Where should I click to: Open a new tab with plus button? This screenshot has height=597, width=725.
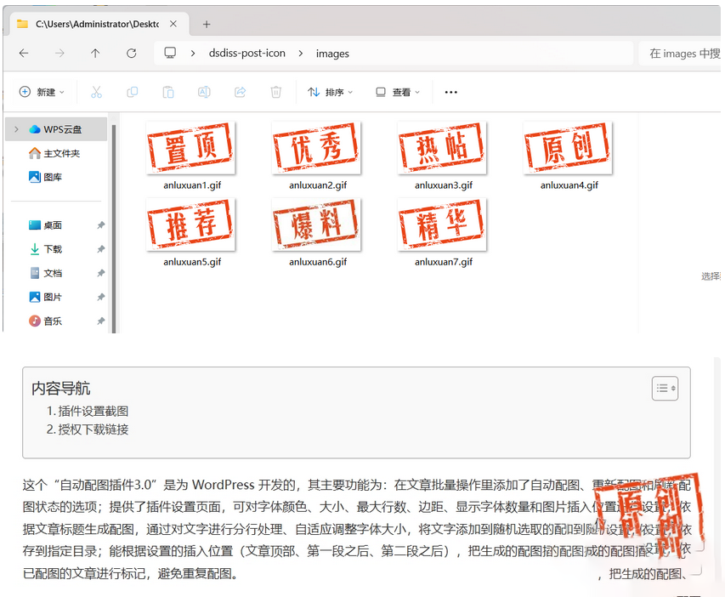pos(207,24)
